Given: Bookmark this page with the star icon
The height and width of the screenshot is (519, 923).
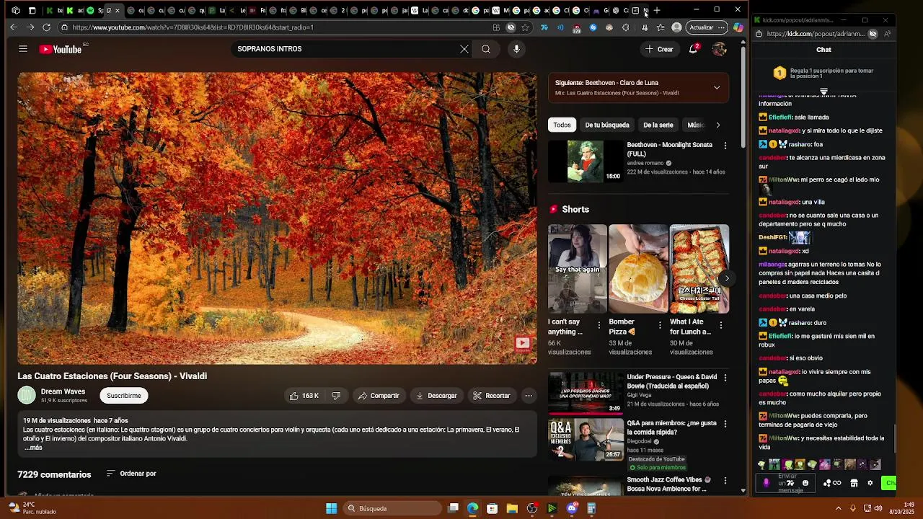Looking at the screenshot, I should (x=525, y=27).
